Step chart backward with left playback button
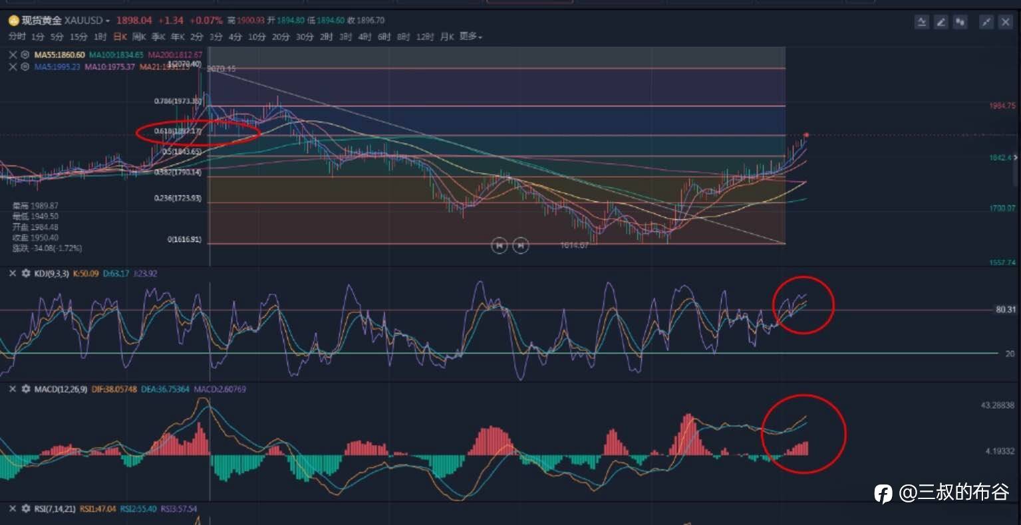 (x=499, y=245)
